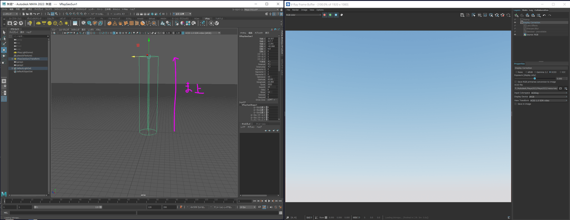Open V-Ray frame buffer from leftmost shelf icon

pos(9,23)
